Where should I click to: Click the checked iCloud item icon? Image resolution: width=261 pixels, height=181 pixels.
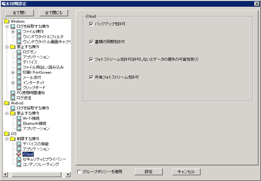point(19,154)
